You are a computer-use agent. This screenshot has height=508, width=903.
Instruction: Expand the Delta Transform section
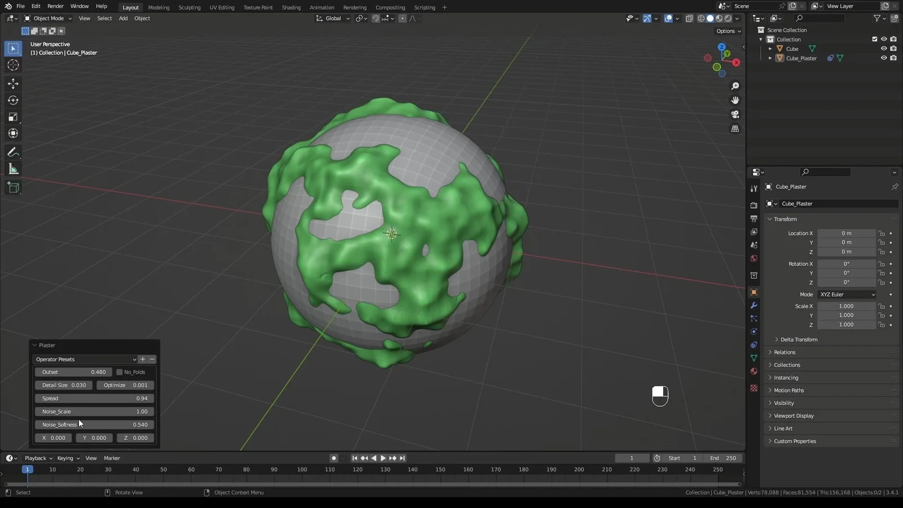click(797, 339)
